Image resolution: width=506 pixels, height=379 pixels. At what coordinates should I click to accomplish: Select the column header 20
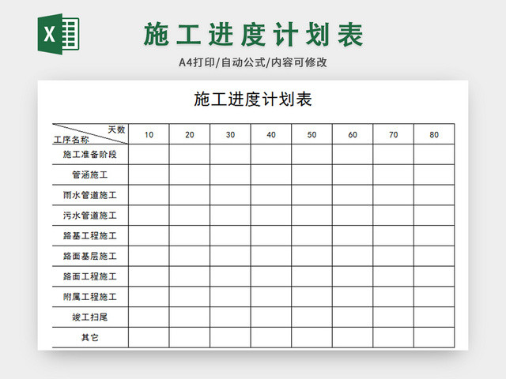[x=190, y=135]
